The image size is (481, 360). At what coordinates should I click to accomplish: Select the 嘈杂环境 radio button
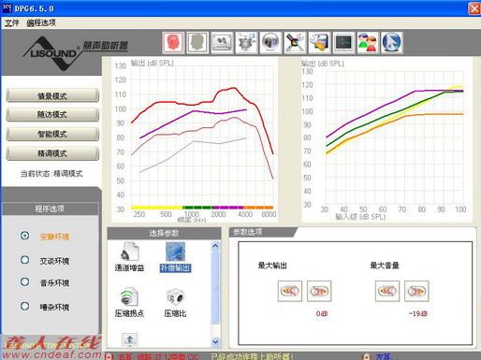point(24,306)
